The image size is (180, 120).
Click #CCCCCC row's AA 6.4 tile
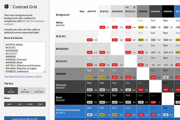pos(155,61)
